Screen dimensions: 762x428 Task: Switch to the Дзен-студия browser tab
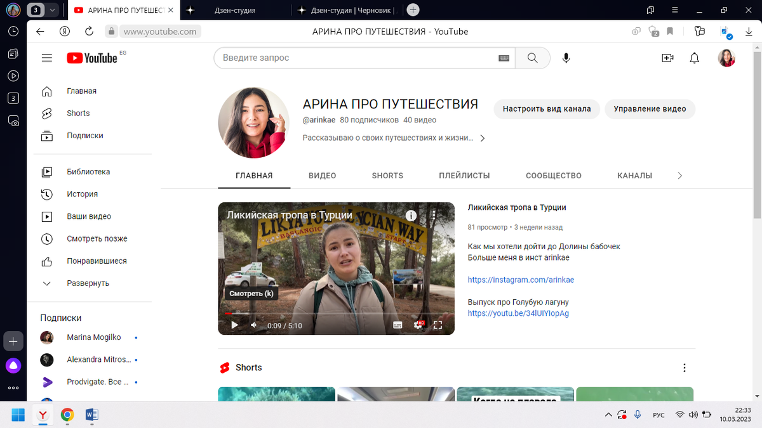(235, 10)
